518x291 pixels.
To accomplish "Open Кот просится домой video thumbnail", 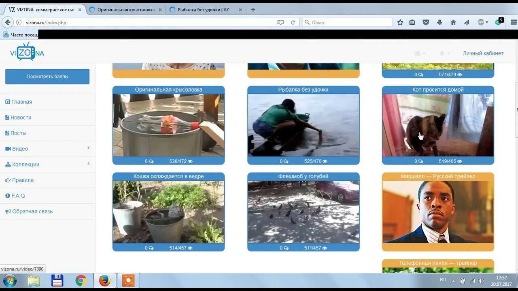I will [x=438, y=125].
